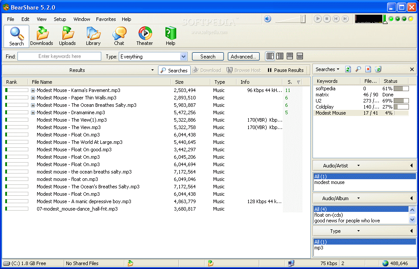Select the panel-at-top layout icon

300,56
